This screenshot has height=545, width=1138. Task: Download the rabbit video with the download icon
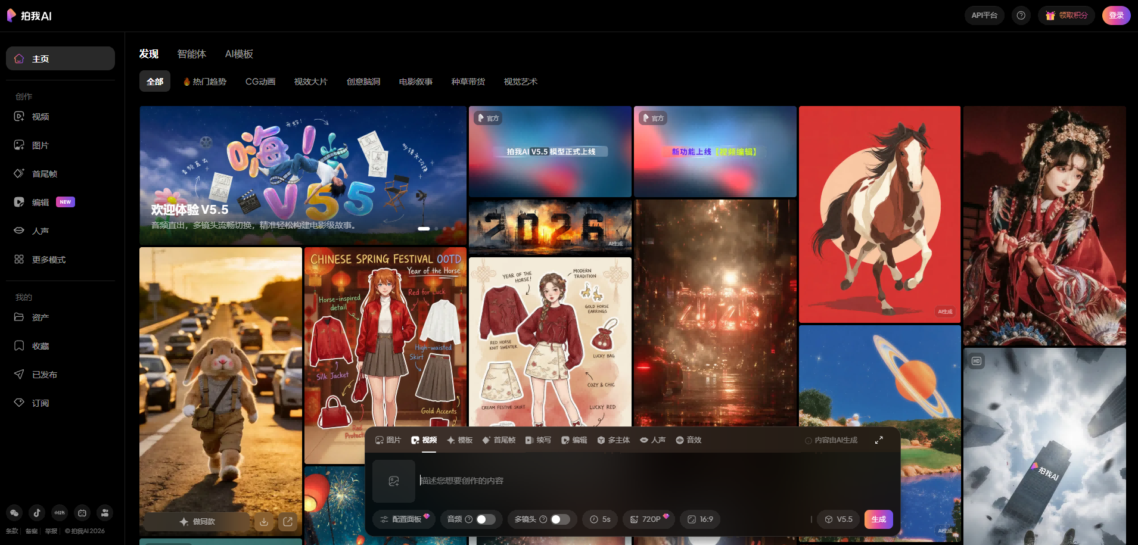[x=264, y=522]
